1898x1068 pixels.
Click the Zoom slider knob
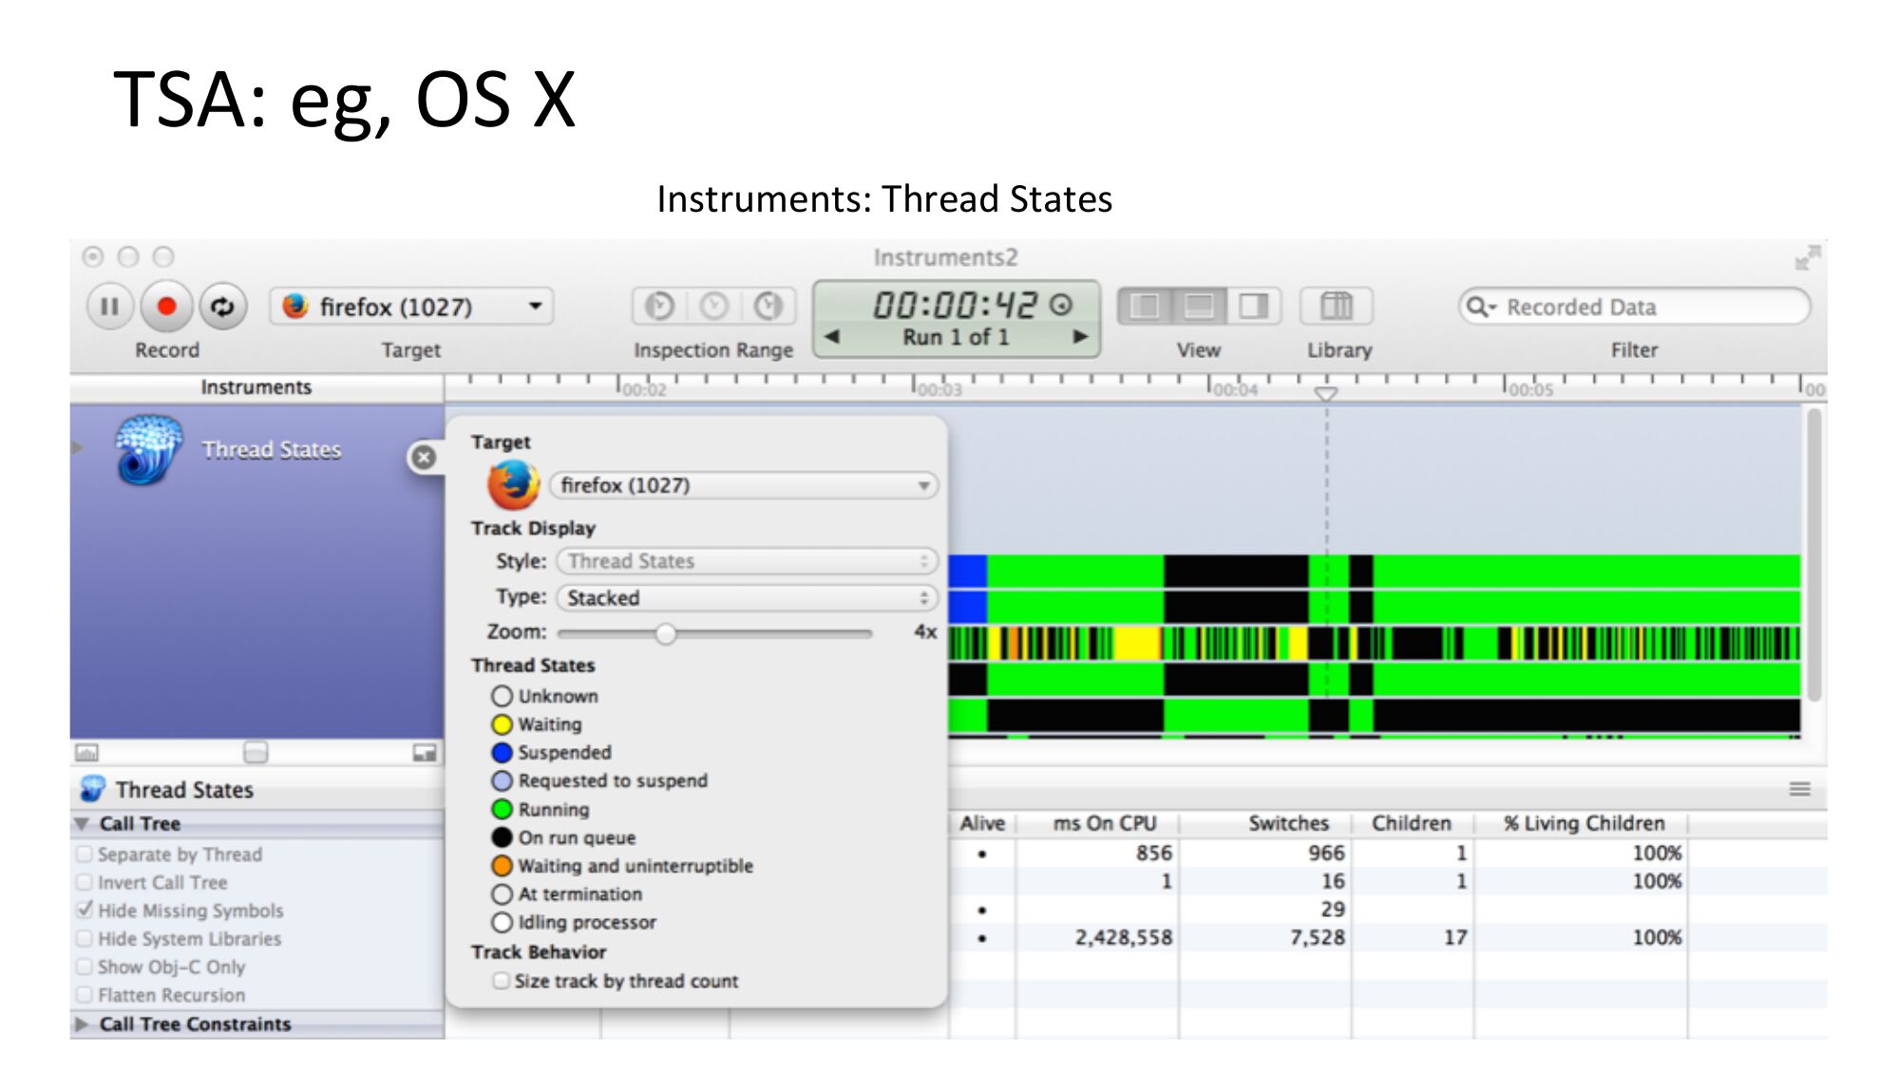[666, 633]
